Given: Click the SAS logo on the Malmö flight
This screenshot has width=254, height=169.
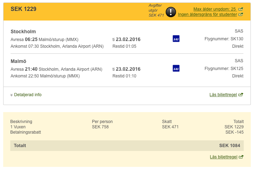Looking at the screenshot, I should (176, 68).
